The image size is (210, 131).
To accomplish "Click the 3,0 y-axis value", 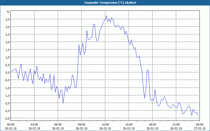I will tap(8, 27).
